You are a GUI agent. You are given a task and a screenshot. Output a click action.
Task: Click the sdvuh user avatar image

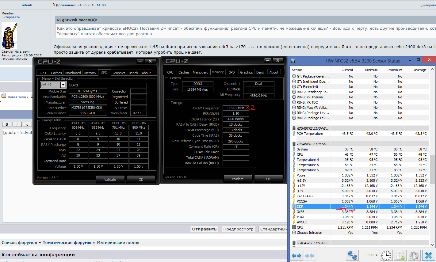pyautogui.click(x=10, y=36)
